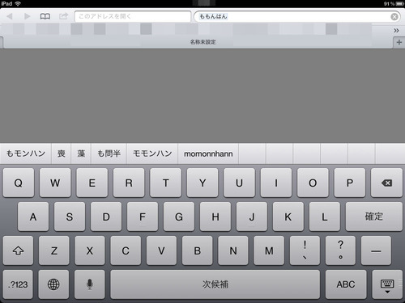Tap the N key
Viewport: 405px width, 303px height.
pyautogui.click(x=233, y=250)
